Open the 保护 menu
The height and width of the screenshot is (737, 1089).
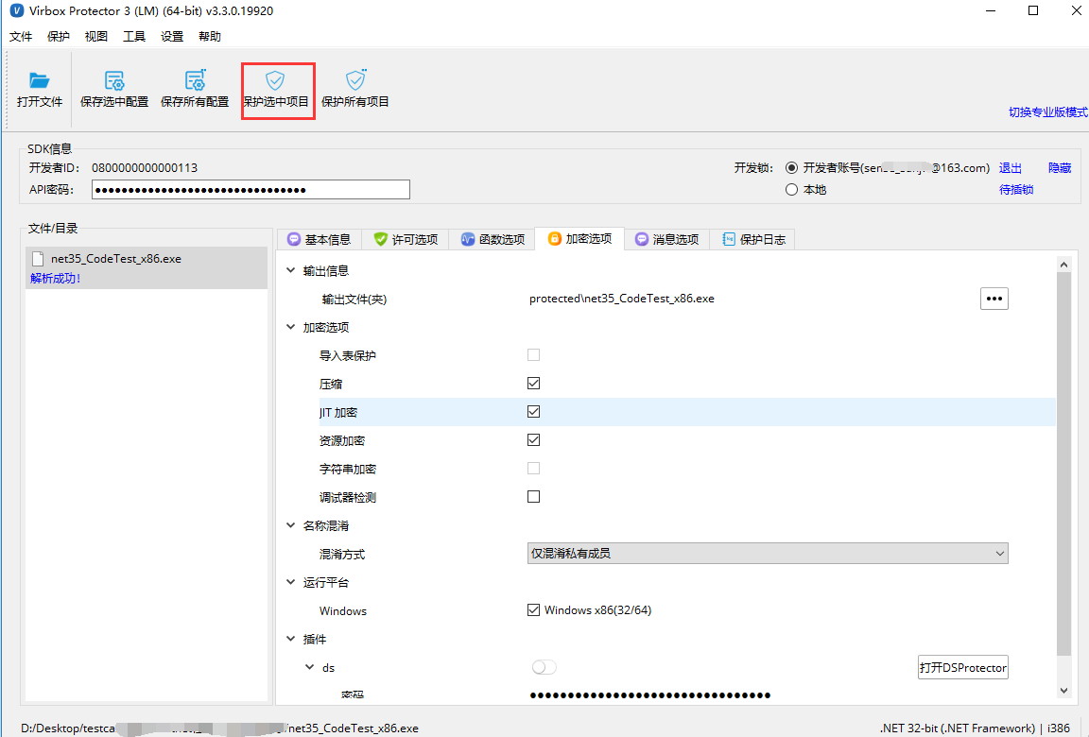point(59,36)
